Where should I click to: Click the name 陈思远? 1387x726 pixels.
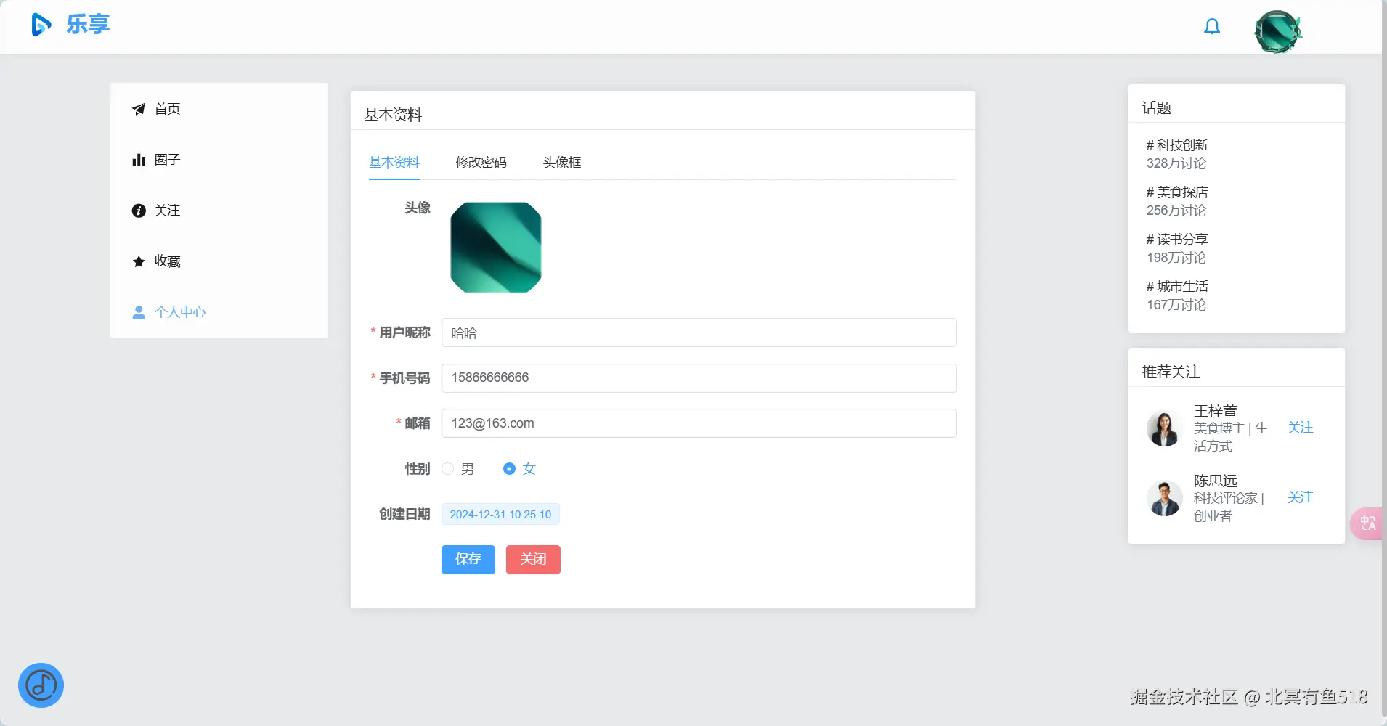1216,481
